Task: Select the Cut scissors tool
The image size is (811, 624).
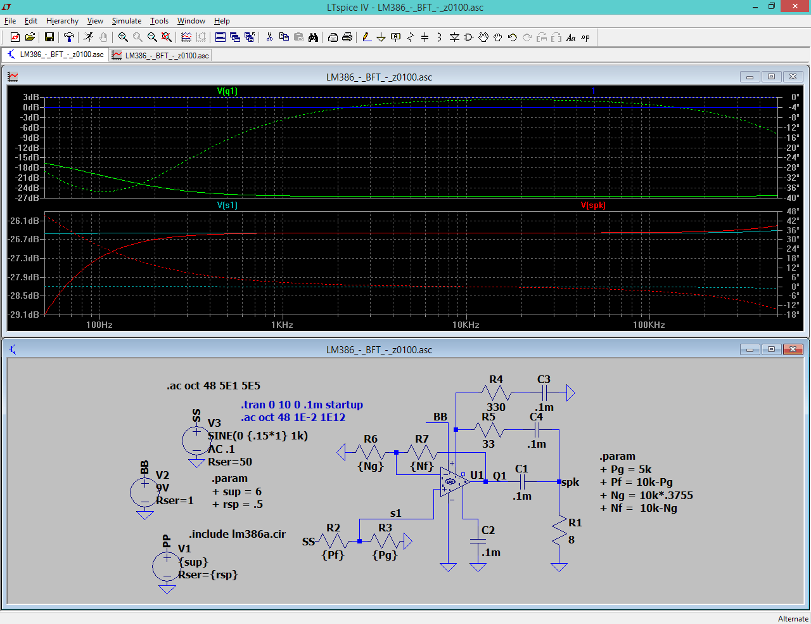Action: (x=269, y=37)
